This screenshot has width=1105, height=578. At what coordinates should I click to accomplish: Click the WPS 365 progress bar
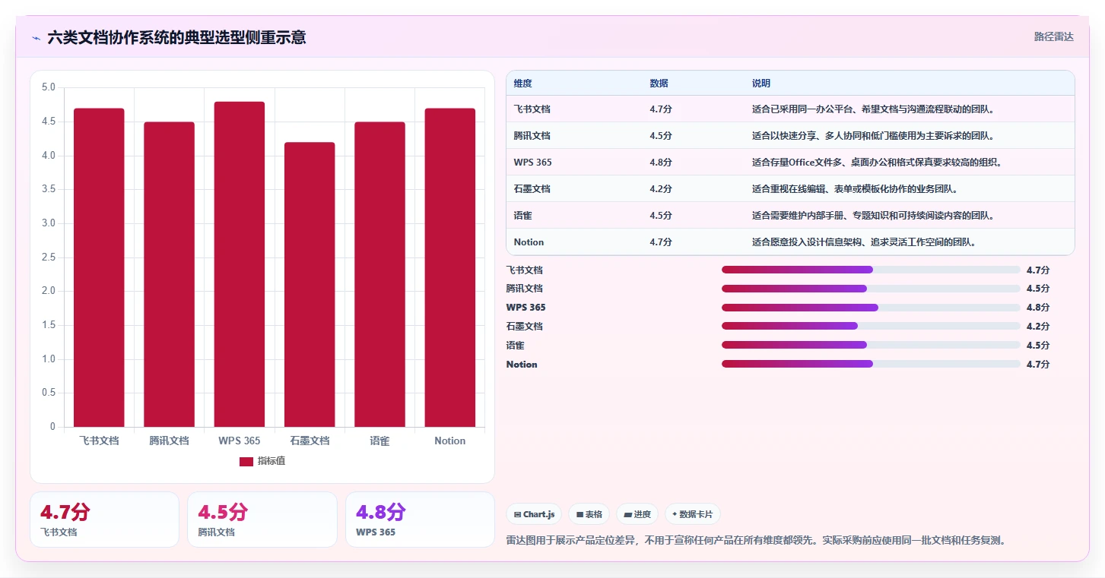point(871,308)
